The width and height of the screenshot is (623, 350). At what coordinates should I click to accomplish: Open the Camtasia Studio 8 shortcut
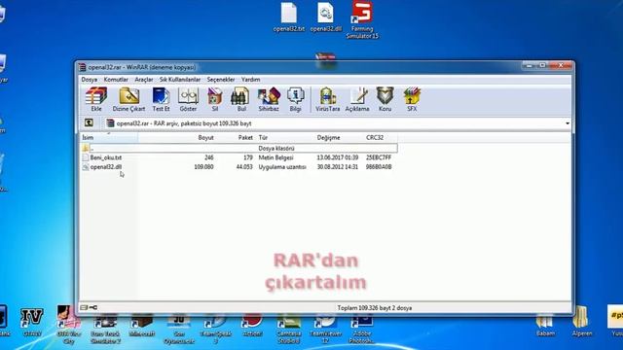[289, 328]
